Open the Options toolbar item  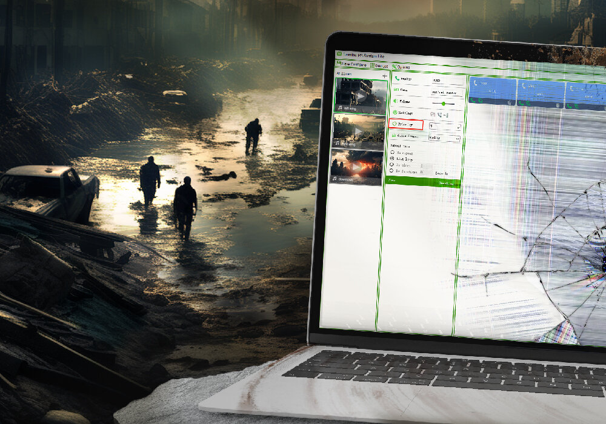[401, 67]
